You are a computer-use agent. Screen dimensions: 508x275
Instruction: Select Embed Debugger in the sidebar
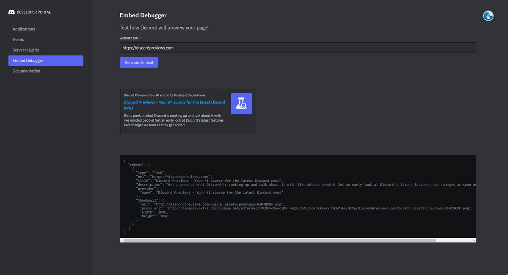tap(46, 61)
